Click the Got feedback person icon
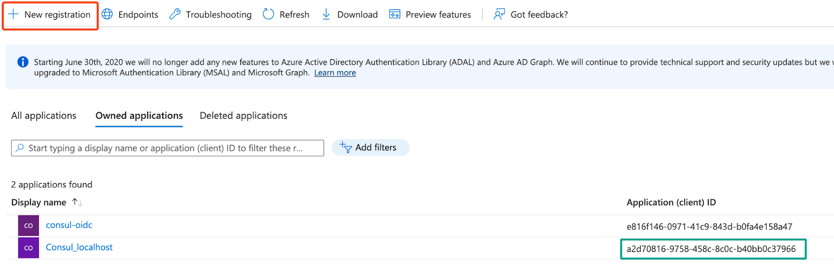Screen dimensions: 834x280 tap(499, 15)
